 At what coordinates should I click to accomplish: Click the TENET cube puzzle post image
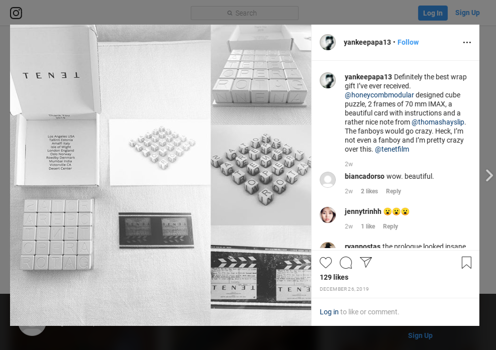[161, 175]
